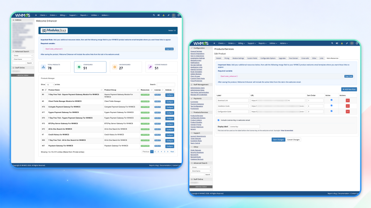Configure Credit History for WHMCS product

tap(170, 135)
